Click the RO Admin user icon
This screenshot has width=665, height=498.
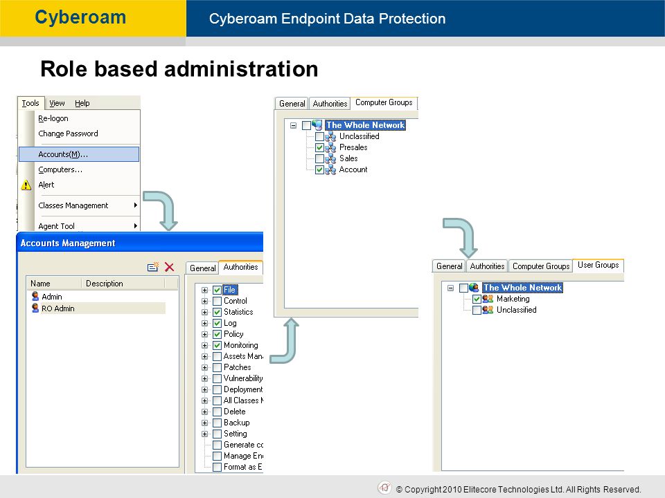click(x=35, y=308)
